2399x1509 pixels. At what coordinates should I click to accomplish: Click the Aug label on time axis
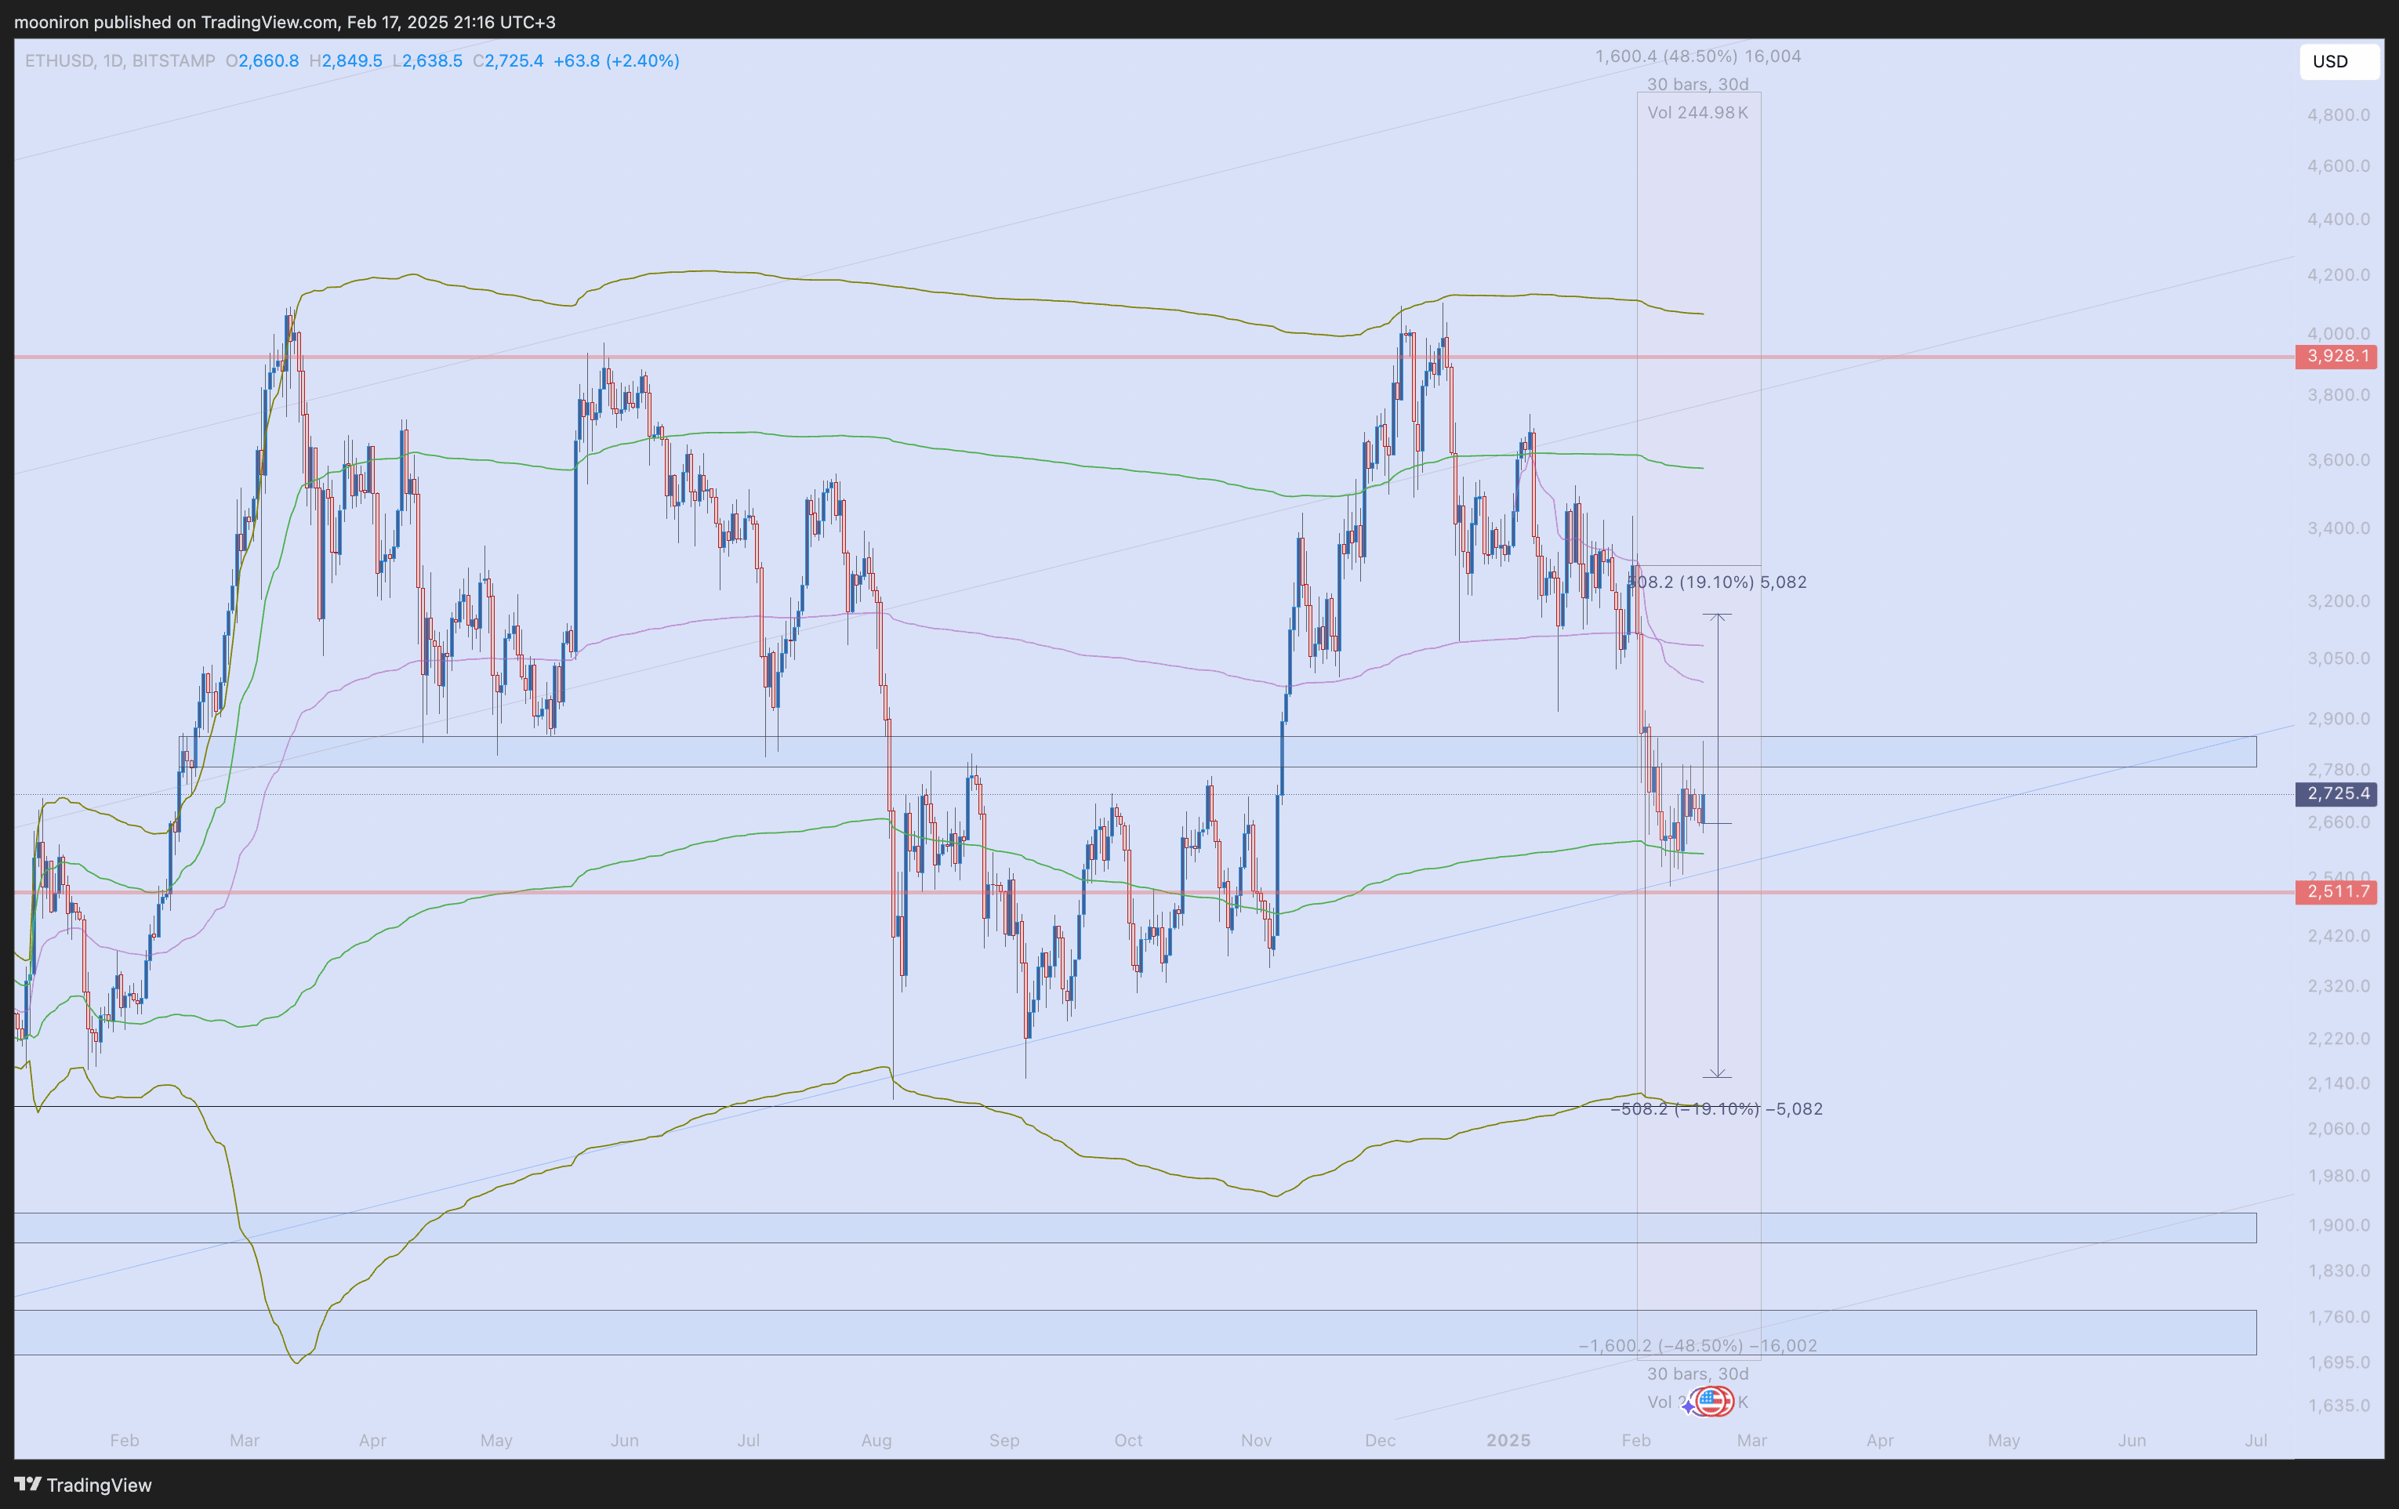pos(876,1440)
